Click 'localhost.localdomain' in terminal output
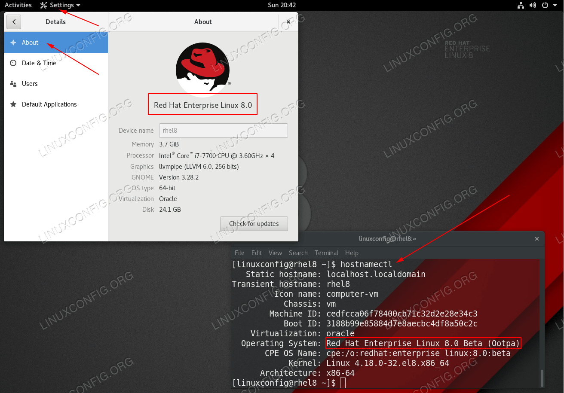Image resolution: width=564 pixels, height=393 pixels. click(376, 274)
